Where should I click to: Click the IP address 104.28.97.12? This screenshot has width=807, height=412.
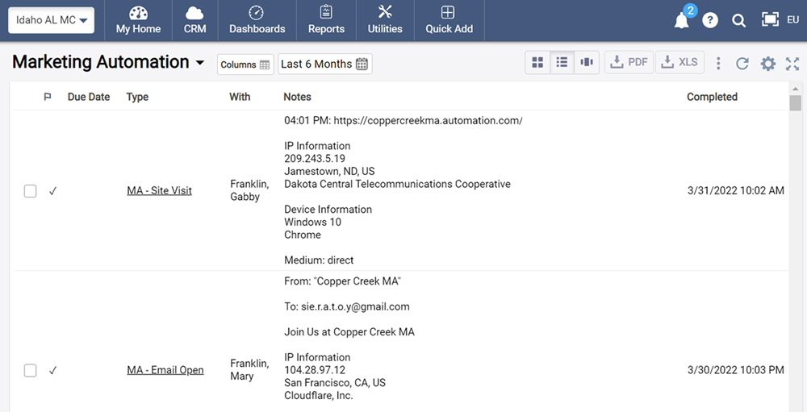[315, 370]
